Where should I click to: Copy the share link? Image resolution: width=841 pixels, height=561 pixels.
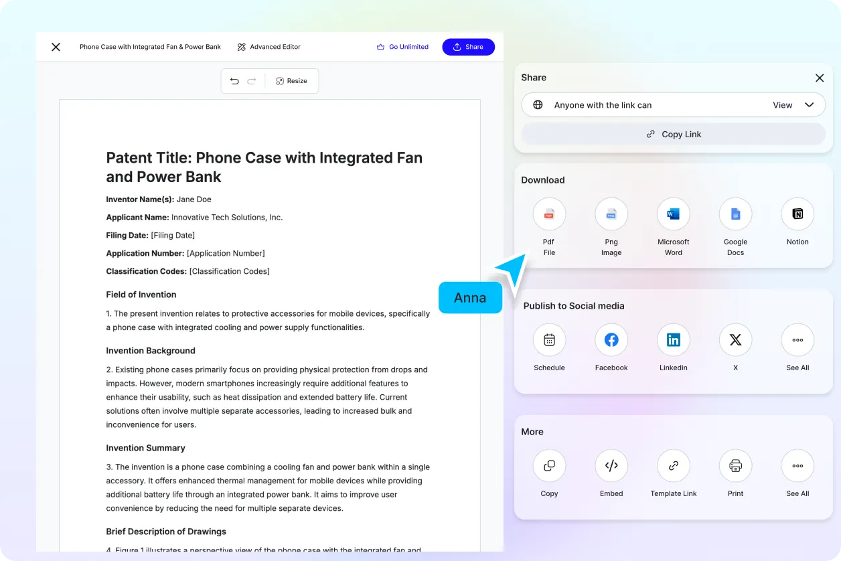[674, 134]
